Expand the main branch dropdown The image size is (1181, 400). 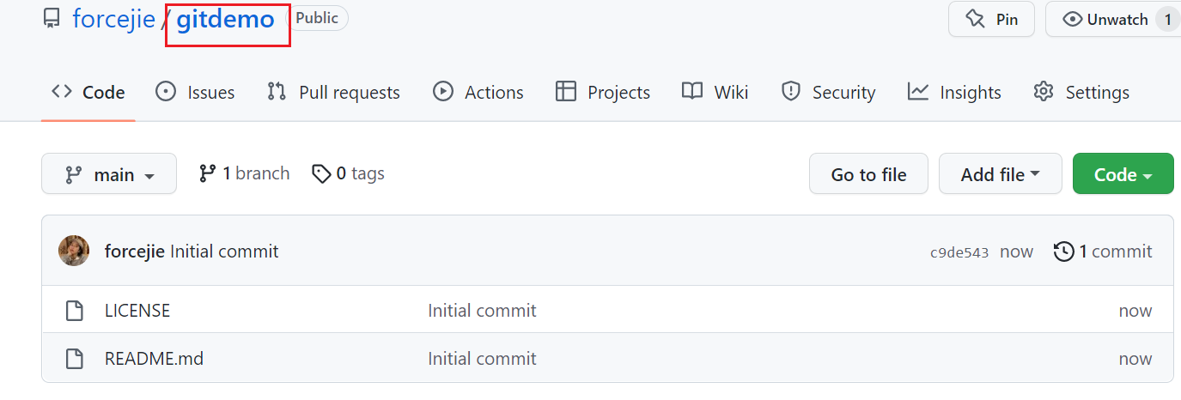click(x=109, y=174)
